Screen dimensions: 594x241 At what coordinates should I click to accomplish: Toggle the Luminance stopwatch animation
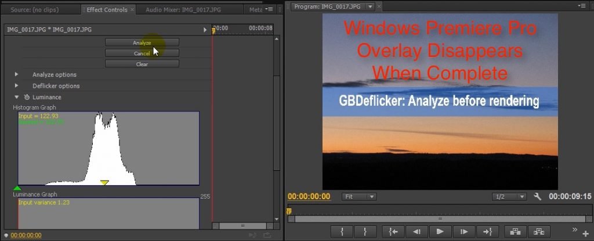pyautogui.click(x=27, y=97)
